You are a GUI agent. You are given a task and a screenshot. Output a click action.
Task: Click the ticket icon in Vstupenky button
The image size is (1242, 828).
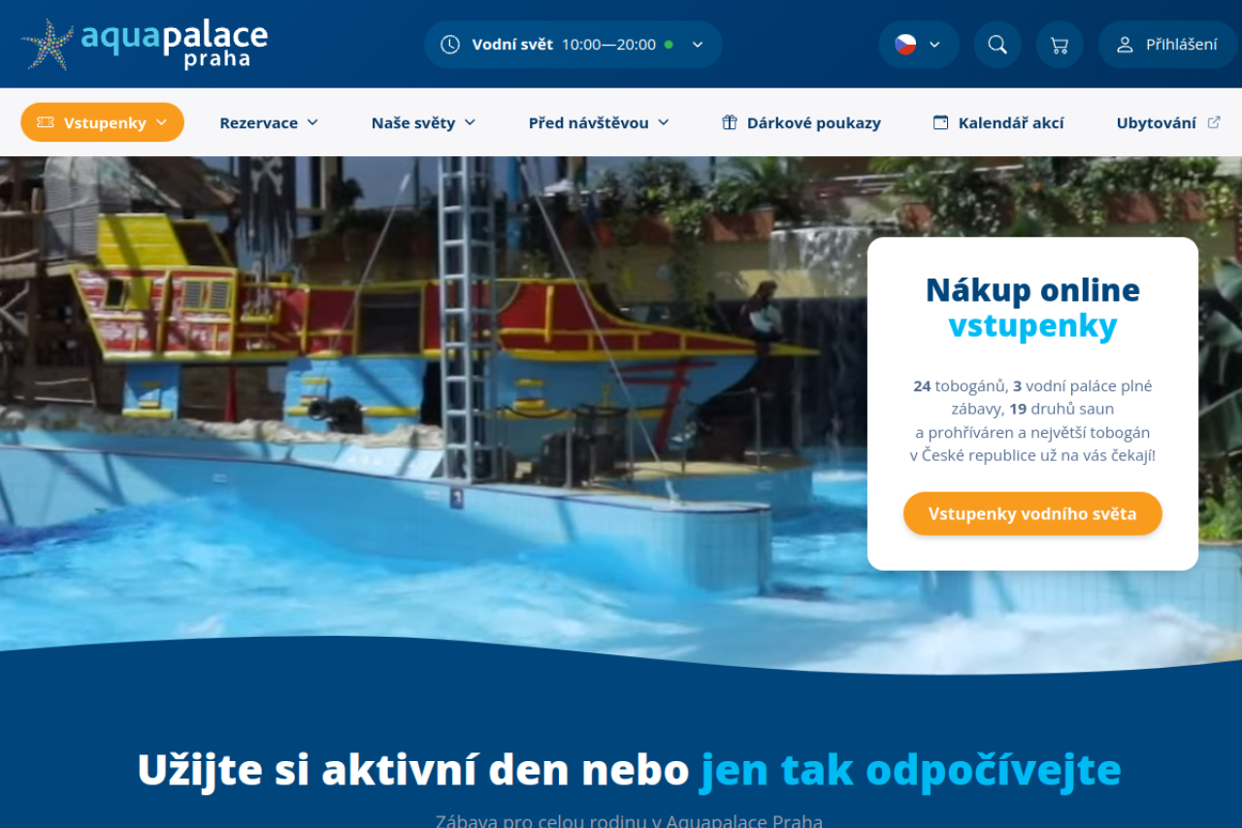pos(46,122)
